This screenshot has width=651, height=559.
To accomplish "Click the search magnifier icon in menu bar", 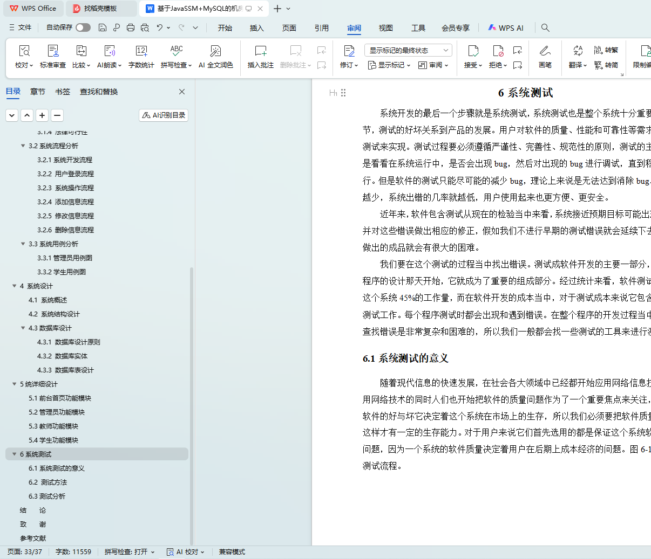I will pyautogui.click(x=545, y=27).
